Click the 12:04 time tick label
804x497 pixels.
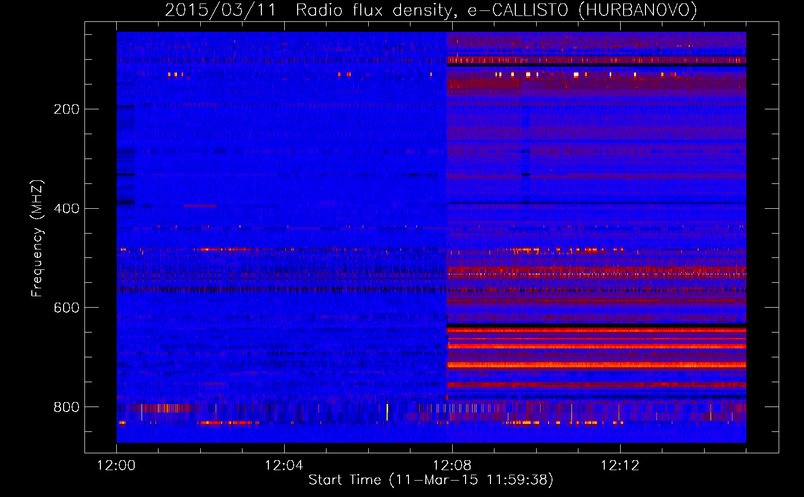[284, 466]
